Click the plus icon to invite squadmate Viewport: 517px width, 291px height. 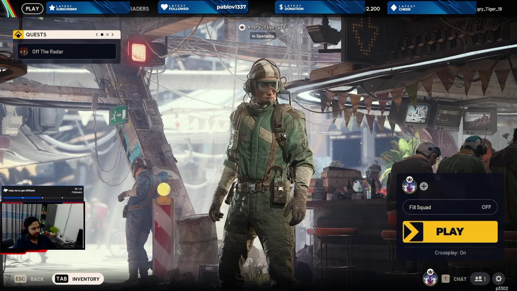[x=424, y=186]
